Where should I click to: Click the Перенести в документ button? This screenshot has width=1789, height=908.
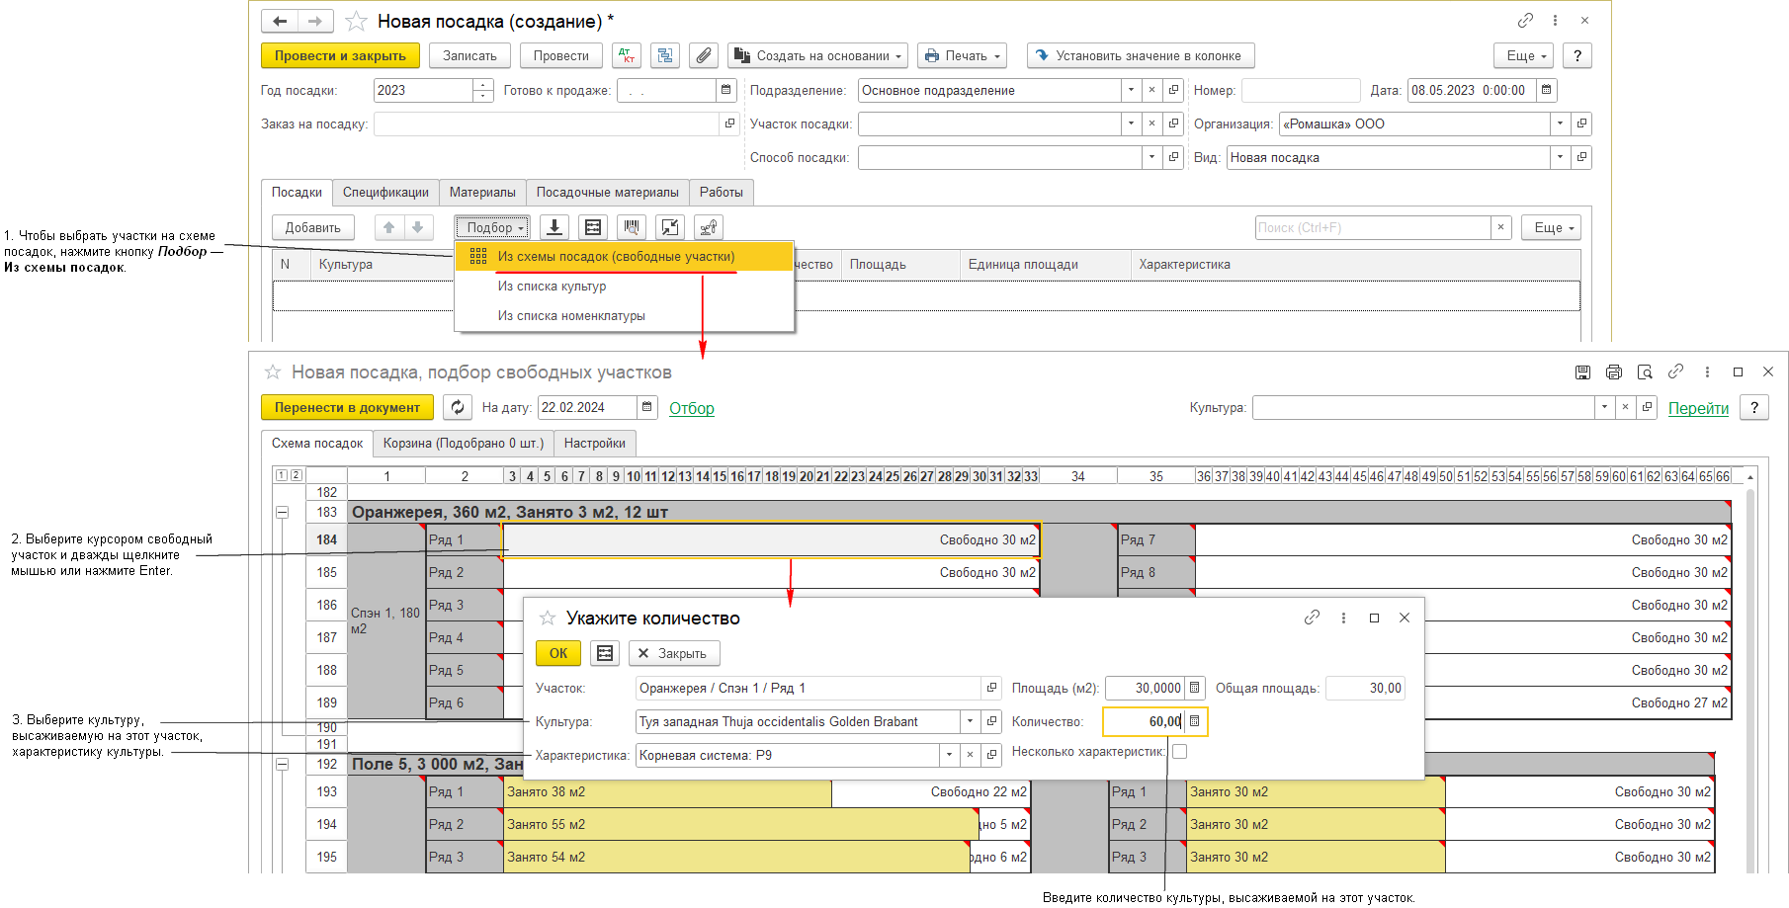coord(347,407)
